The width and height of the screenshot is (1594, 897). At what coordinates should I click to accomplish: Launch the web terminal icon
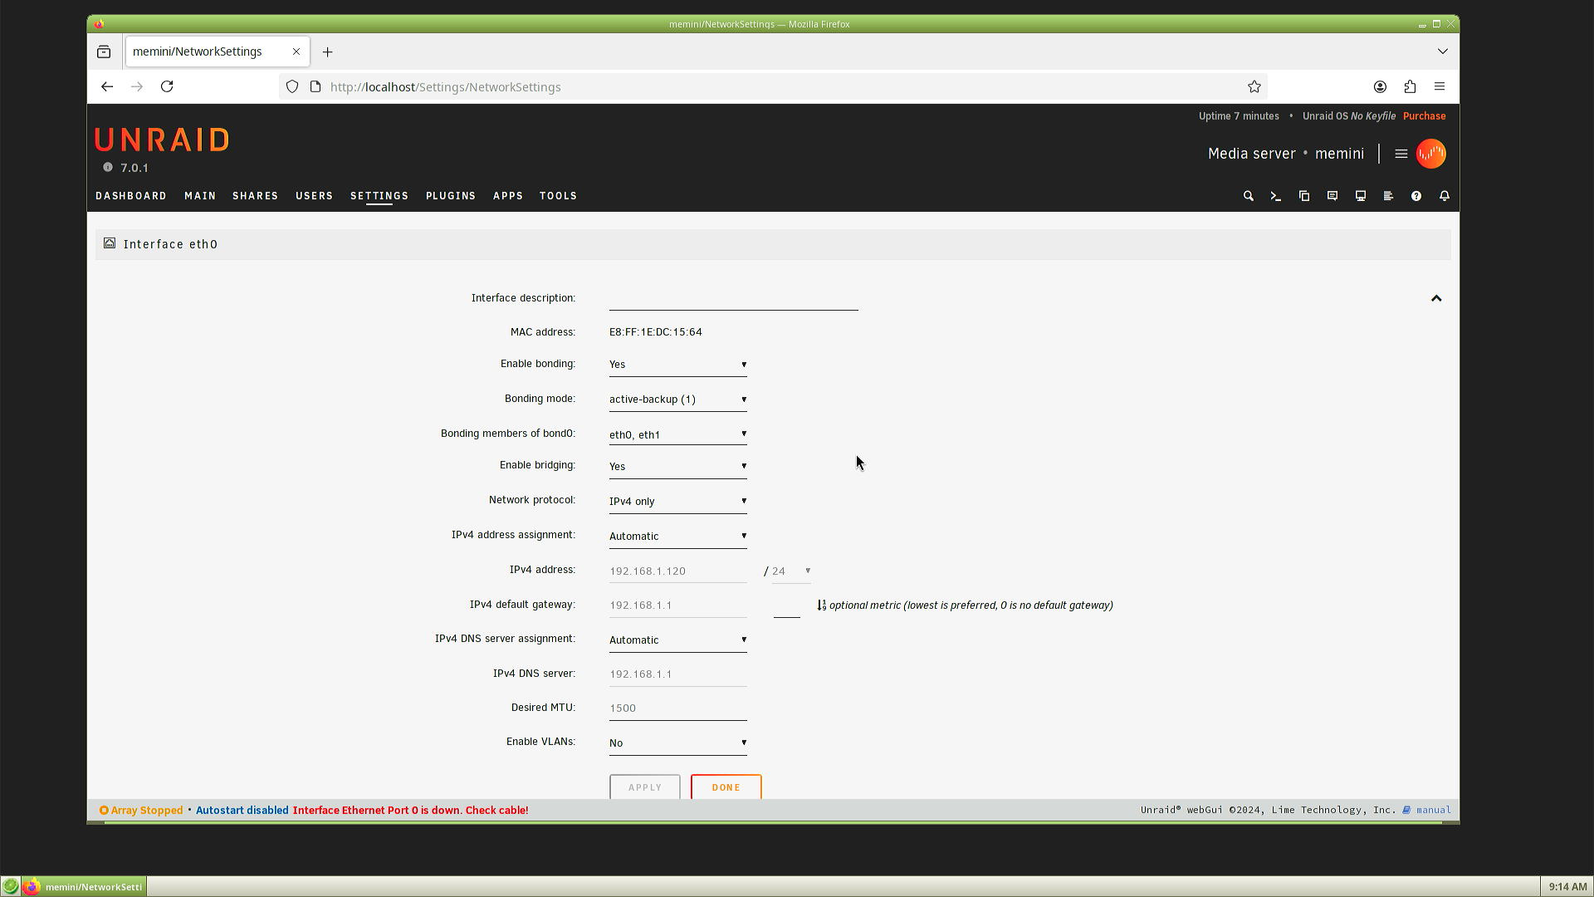click(x=1276, y=196)
